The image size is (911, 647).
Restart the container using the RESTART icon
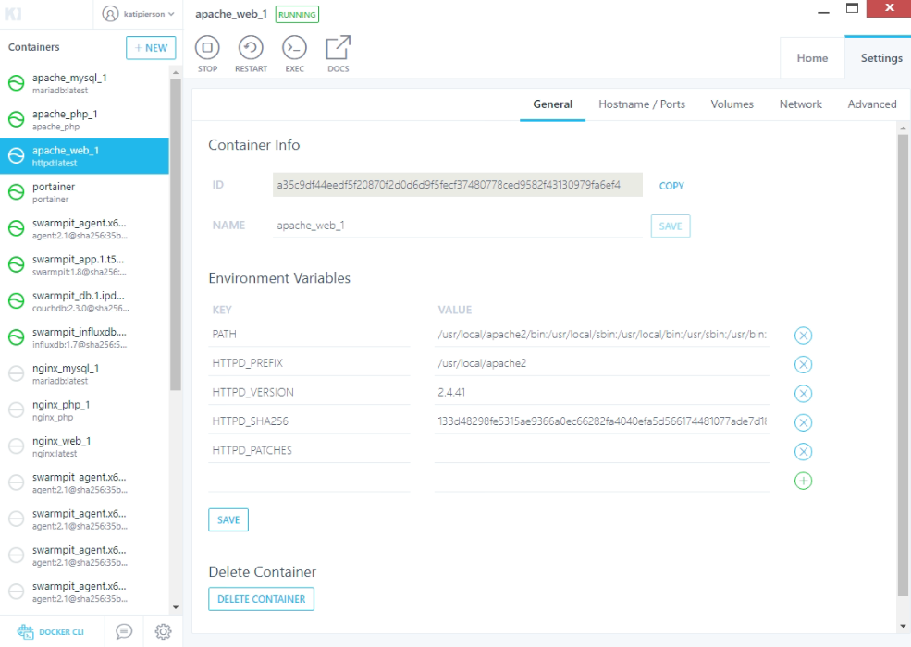tap(251, 49)
